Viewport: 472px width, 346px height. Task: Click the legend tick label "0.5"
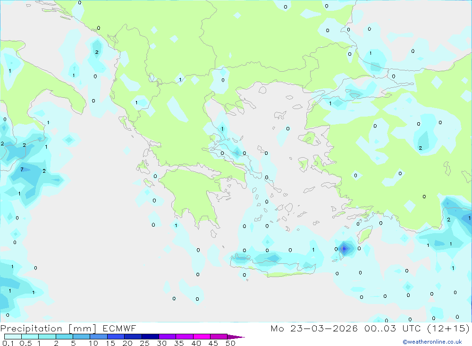[x=26, y=343]
